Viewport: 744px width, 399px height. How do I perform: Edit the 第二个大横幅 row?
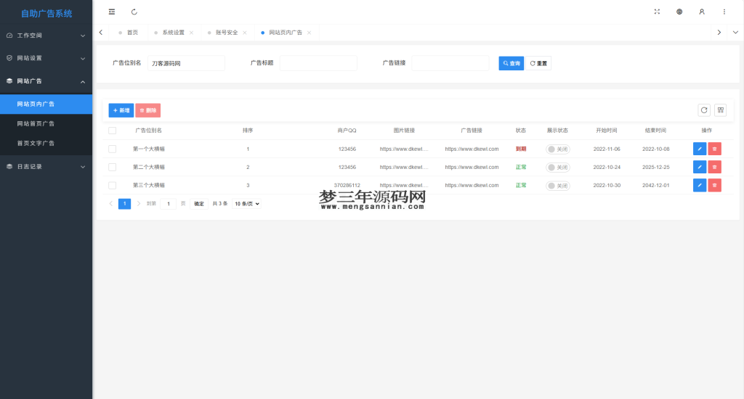tap(700, 167)
